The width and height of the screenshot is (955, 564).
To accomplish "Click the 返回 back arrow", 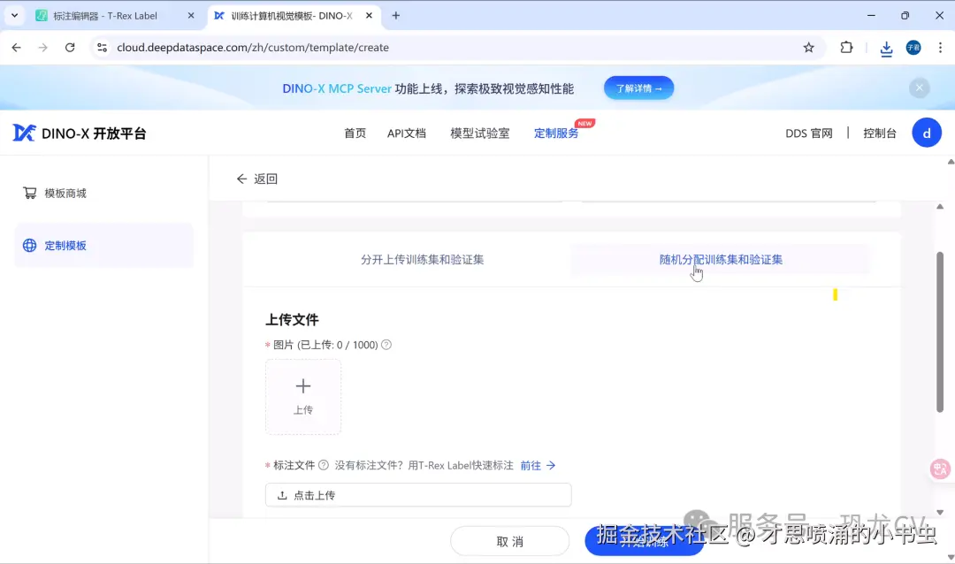I will [241, 178].
